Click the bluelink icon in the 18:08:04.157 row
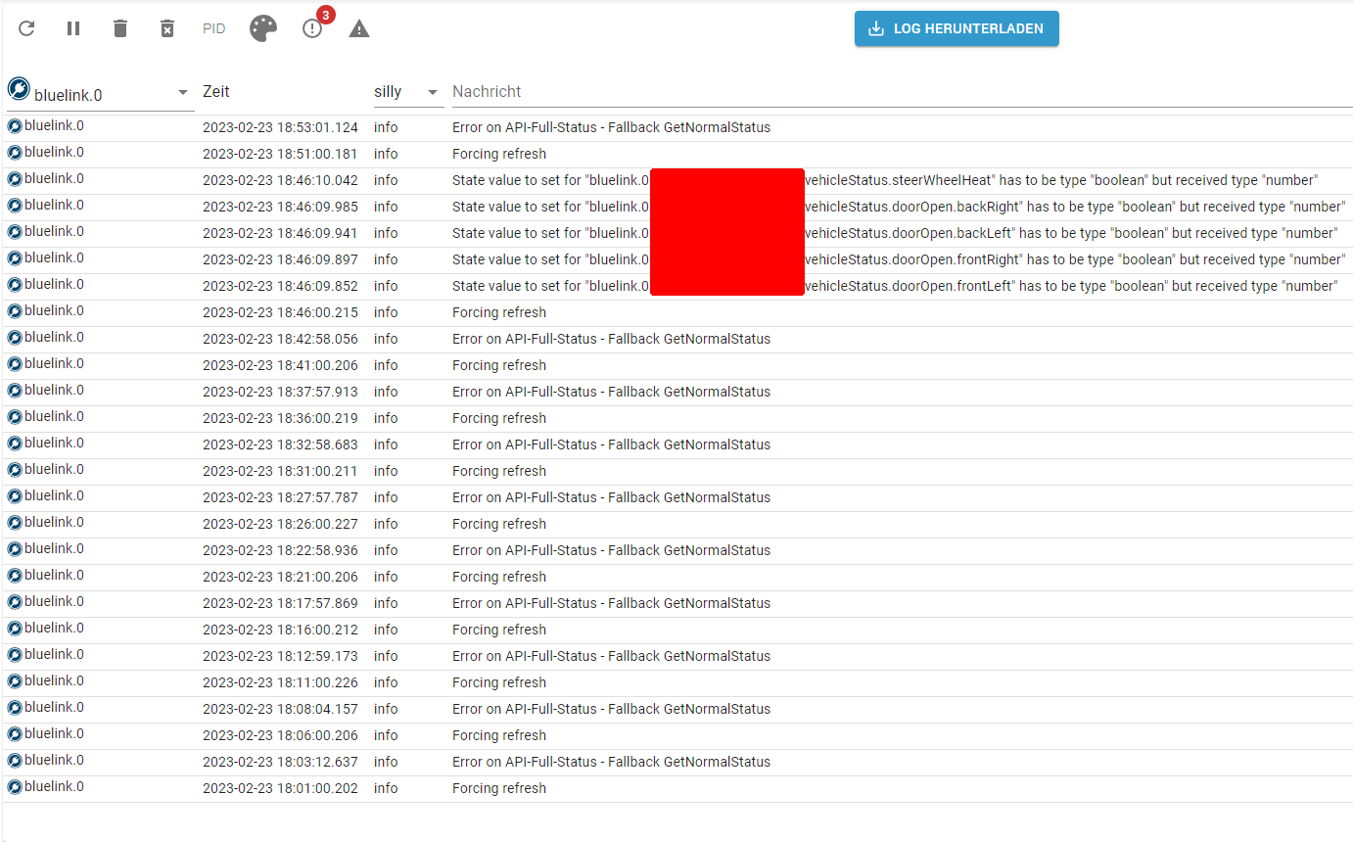Viewport: 1353px width, 842px height. coord(15,708)
